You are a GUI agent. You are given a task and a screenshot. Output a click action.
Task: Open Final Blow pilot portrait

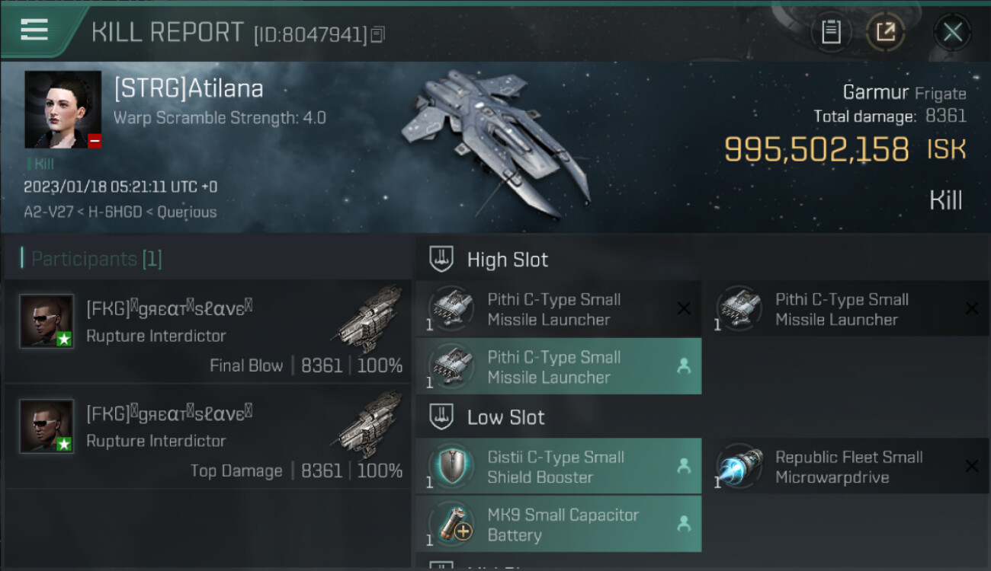pos(47,321)
